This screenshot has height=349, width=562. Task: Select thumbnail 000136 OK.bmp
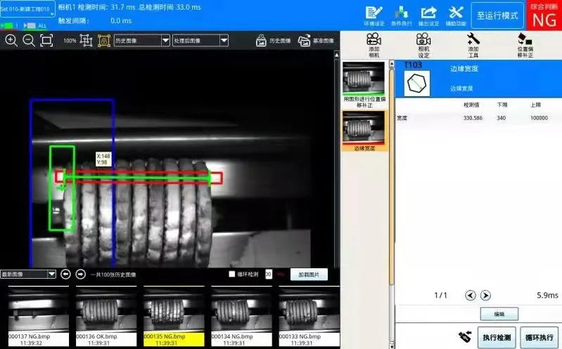106,317
